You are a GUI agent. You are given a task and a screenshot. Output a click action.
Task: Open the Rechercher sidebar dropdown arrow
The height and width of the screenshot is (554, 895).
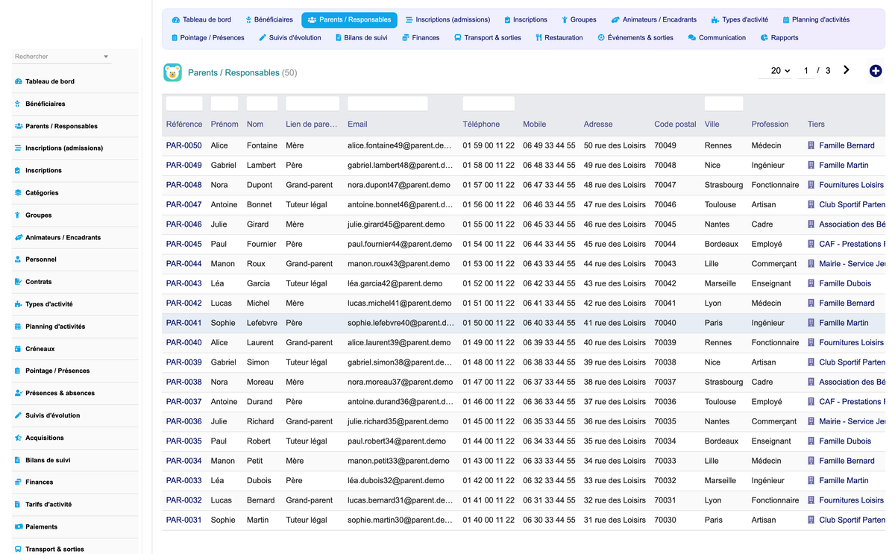click(106, 57)
